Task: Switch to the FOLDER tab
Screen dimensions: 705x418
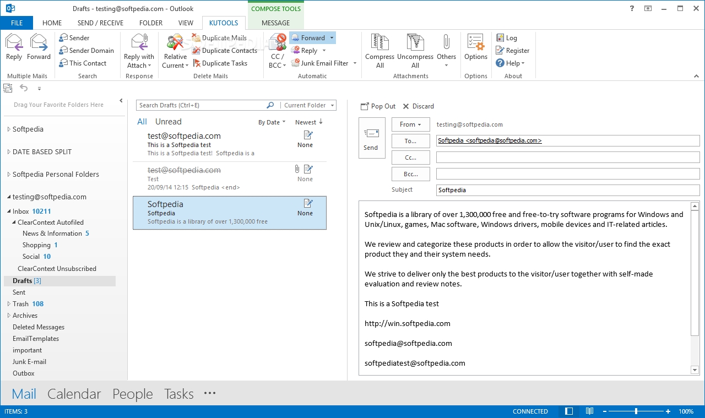Action: (151, 23)
